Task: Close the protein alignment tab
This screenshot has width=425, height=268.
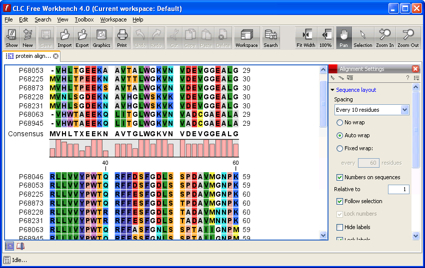Action: tap(55, 56)
